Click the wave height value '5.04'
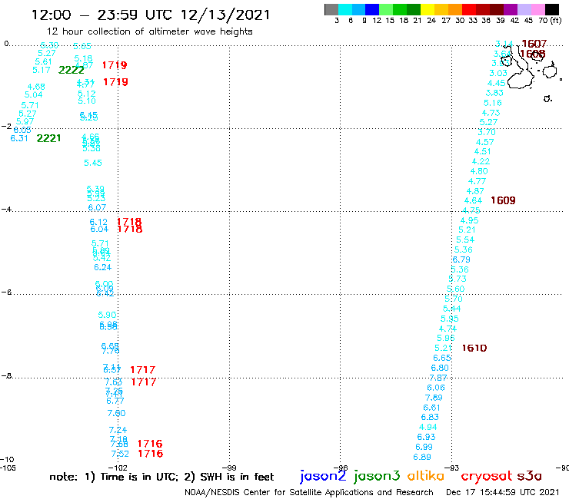 [33, 95]
